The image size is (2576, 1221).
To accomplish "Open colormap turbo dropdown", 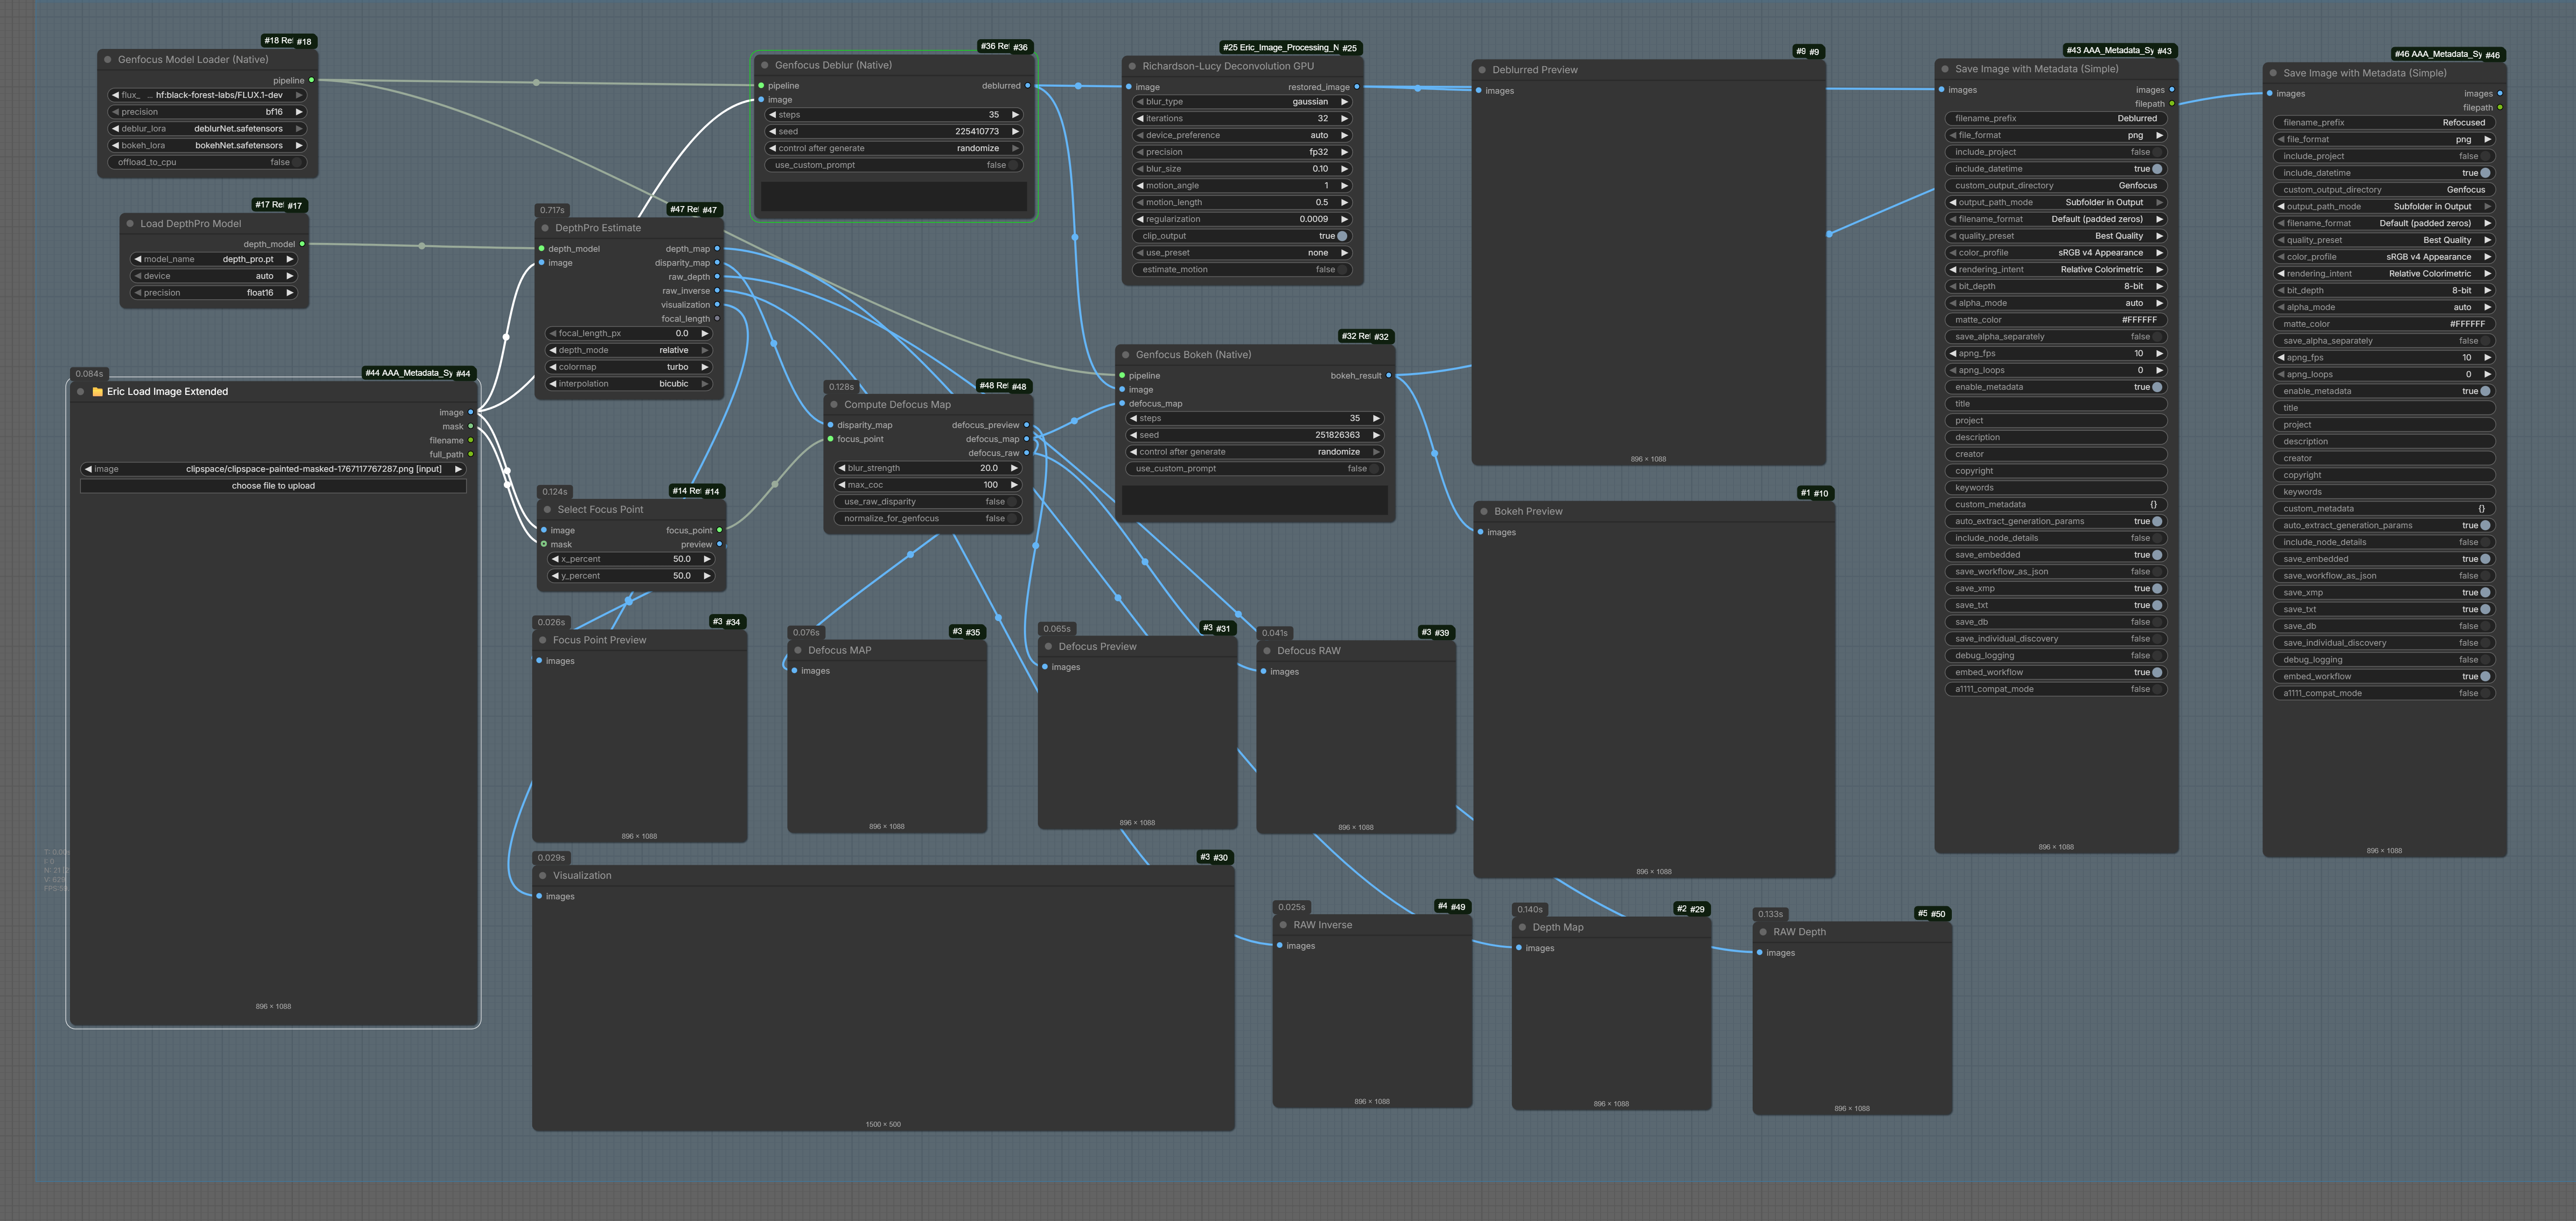I will pos(629,367).
